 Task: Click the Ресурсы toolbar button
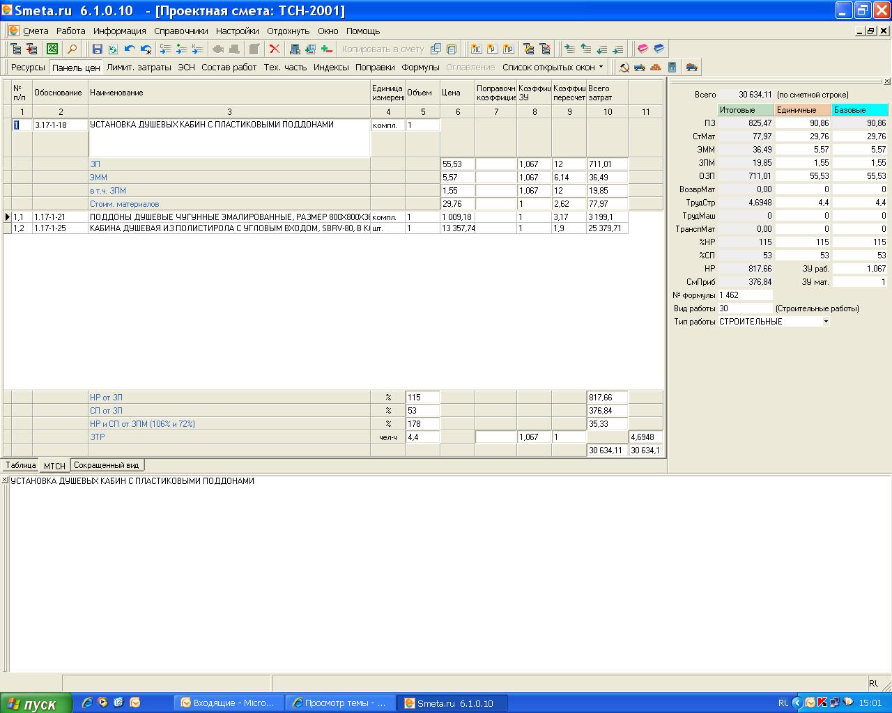pos(28,68)
